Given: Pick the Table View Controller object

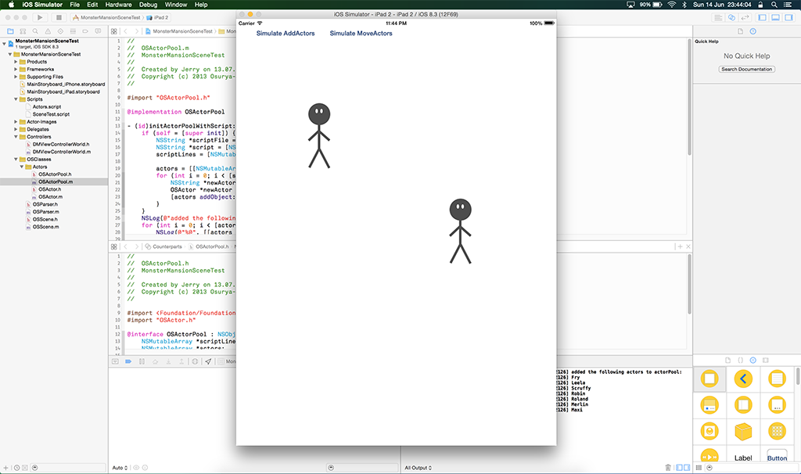Looking at the screenshot, I should tap(777, 379).
